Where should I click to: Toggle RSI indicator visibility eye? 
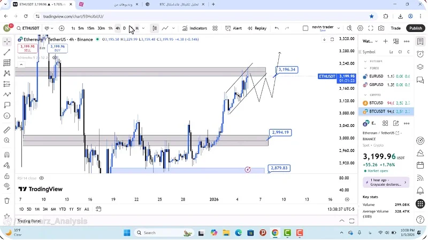[x=42, y=178]
